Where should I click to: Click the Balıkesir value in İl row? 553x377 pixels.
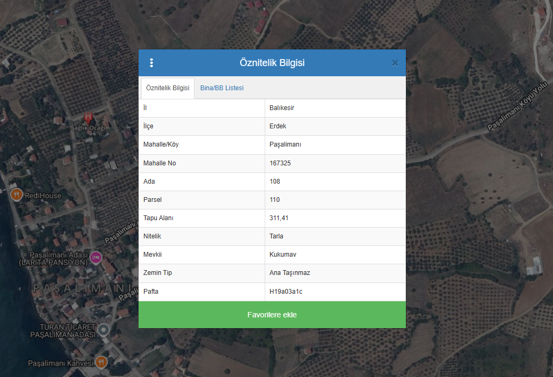(x=282, y=108)
